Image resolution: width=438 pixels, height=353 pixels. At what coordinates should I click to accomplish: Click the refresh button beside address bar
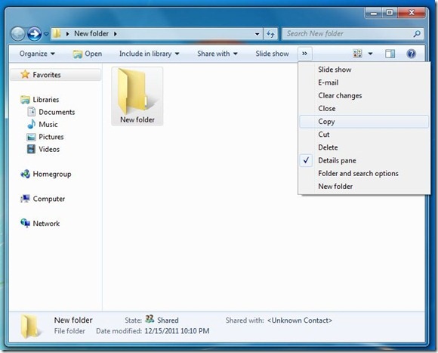click(x=270, y=34)
